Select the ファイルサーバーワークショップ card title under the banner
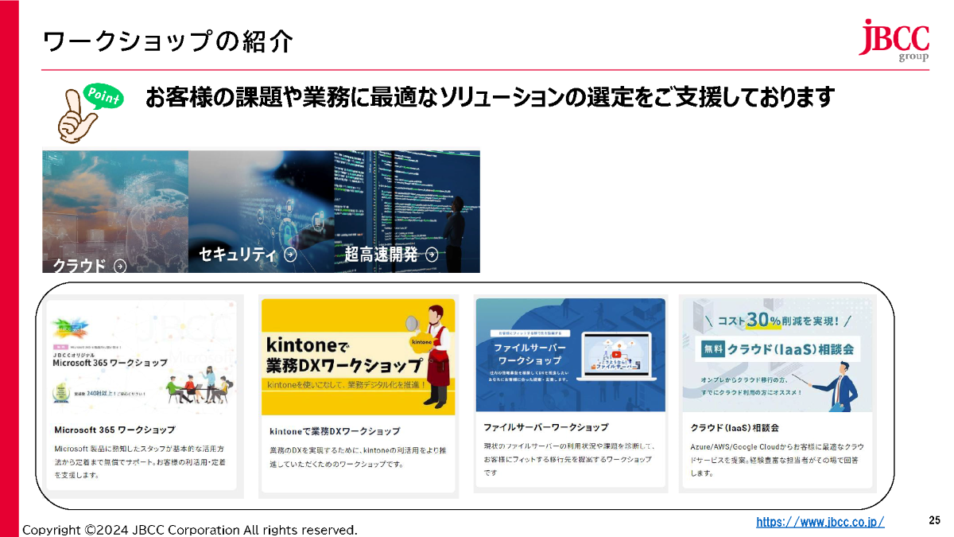Image resolution: width=954 pixels, height=537 pixels. tap(546, 427)
